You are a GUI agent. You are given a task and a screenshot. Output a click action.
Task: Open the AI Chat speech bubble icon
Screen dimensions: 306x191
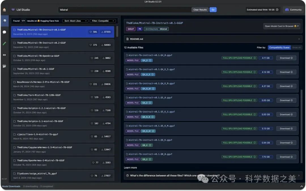[x=4, y=32]
